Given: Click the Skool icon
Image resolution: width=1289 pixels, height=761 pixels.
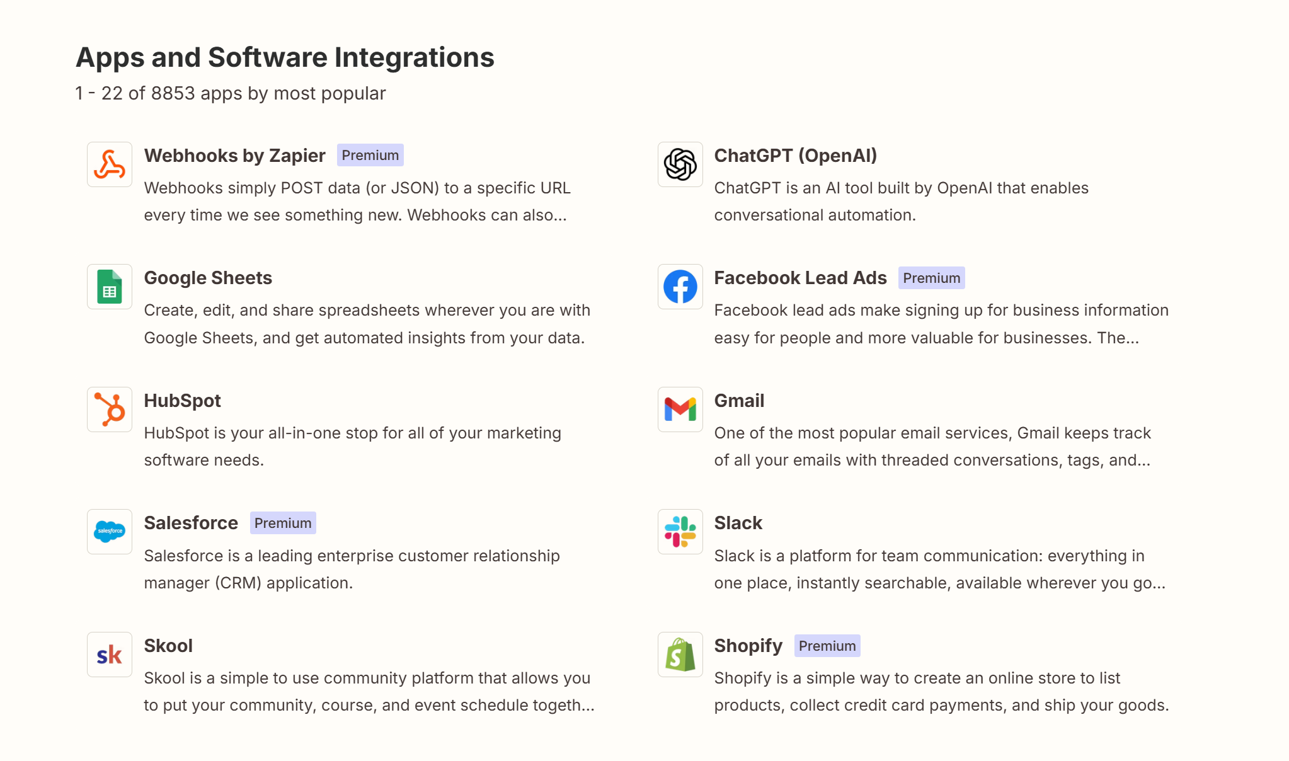Looking at the screenshot, I should [109, 654].
